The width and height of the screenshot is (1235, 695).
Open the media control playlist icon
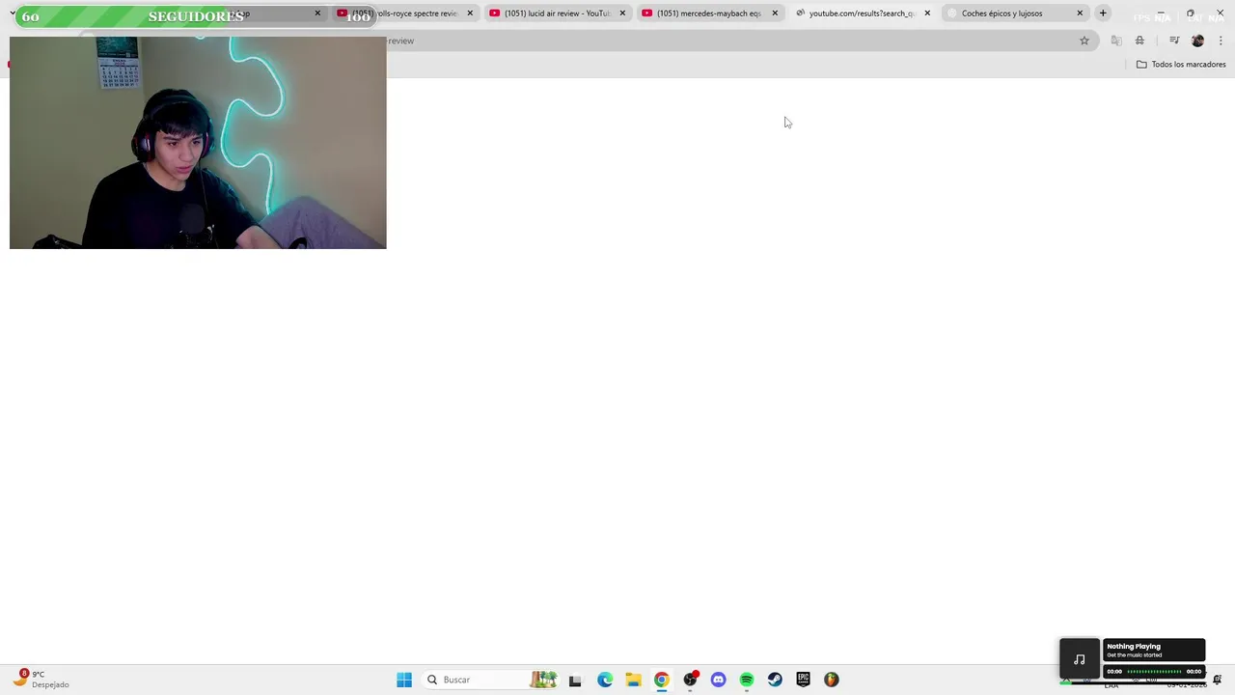tap(1174, 41)
